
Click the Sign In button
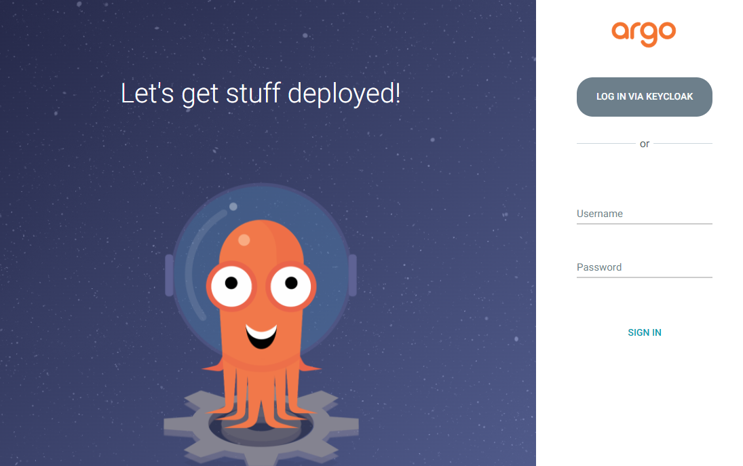click(x=644, y=332)
